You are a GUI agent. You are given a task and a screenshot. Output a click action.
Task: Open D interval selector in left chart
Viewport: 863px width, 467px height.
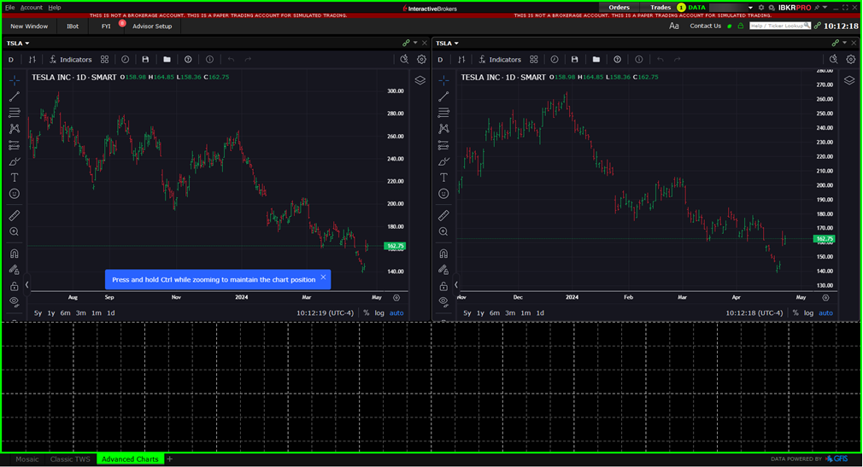pyautogui.click(x=10, y=60)
